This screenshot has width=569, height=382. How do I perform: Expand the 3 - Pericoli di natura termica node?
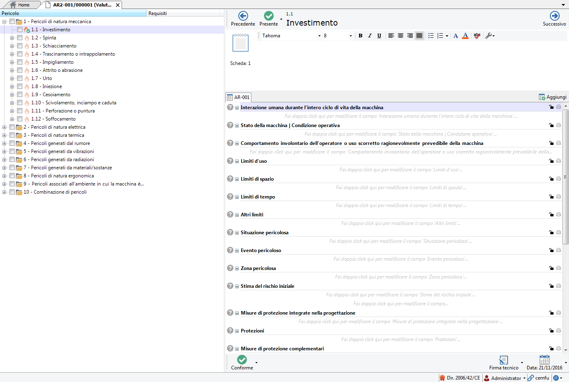[x=4, y=135]
